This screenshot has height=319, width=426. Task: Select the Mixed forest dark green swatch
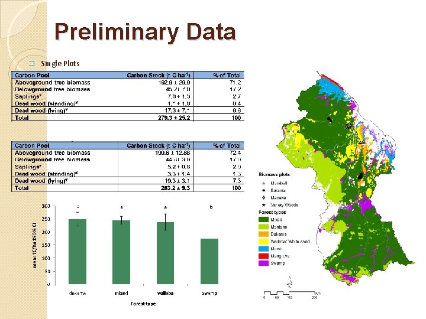click(263, 219)
